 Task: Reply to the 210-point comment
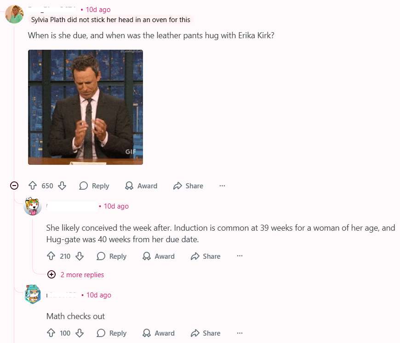(x=112, y=256)
